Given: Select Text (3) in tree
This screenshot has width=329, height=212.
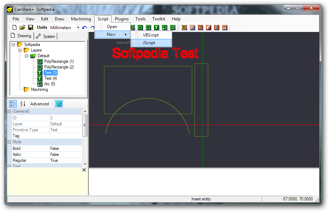Looking at the screenshot, I should 51,73.
